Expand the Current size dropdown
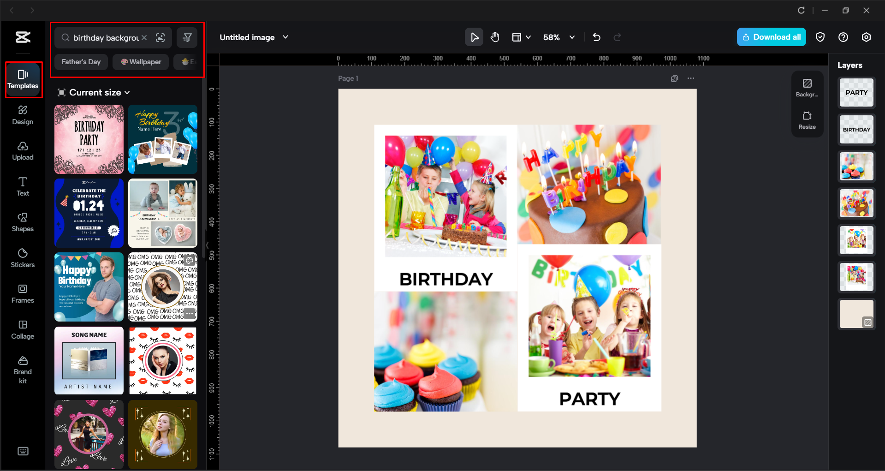The height and width of the screenshot is (471, 885). point(95,93)
